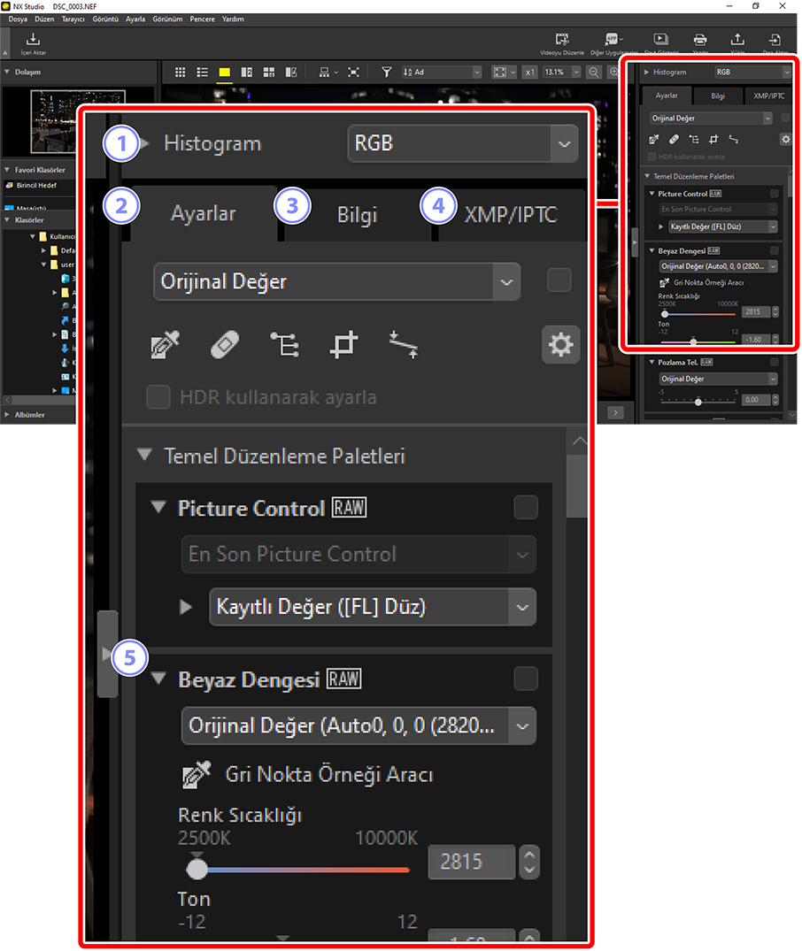
Task: Toggle Beyaz Dengesi checkbox in small right panel
Action: [774, 250]
